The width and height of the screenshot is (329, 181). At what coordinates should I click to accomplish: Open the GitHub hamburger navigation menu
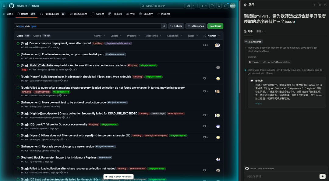coord(4,6)
